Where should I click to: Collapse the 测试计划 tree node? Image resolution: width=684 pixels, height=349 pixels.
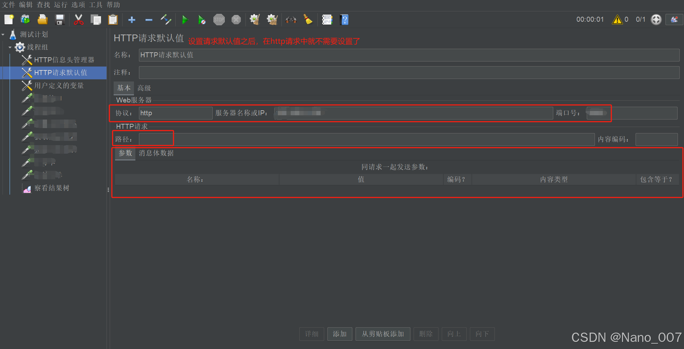pyautogui.click(x=3, y=34)
